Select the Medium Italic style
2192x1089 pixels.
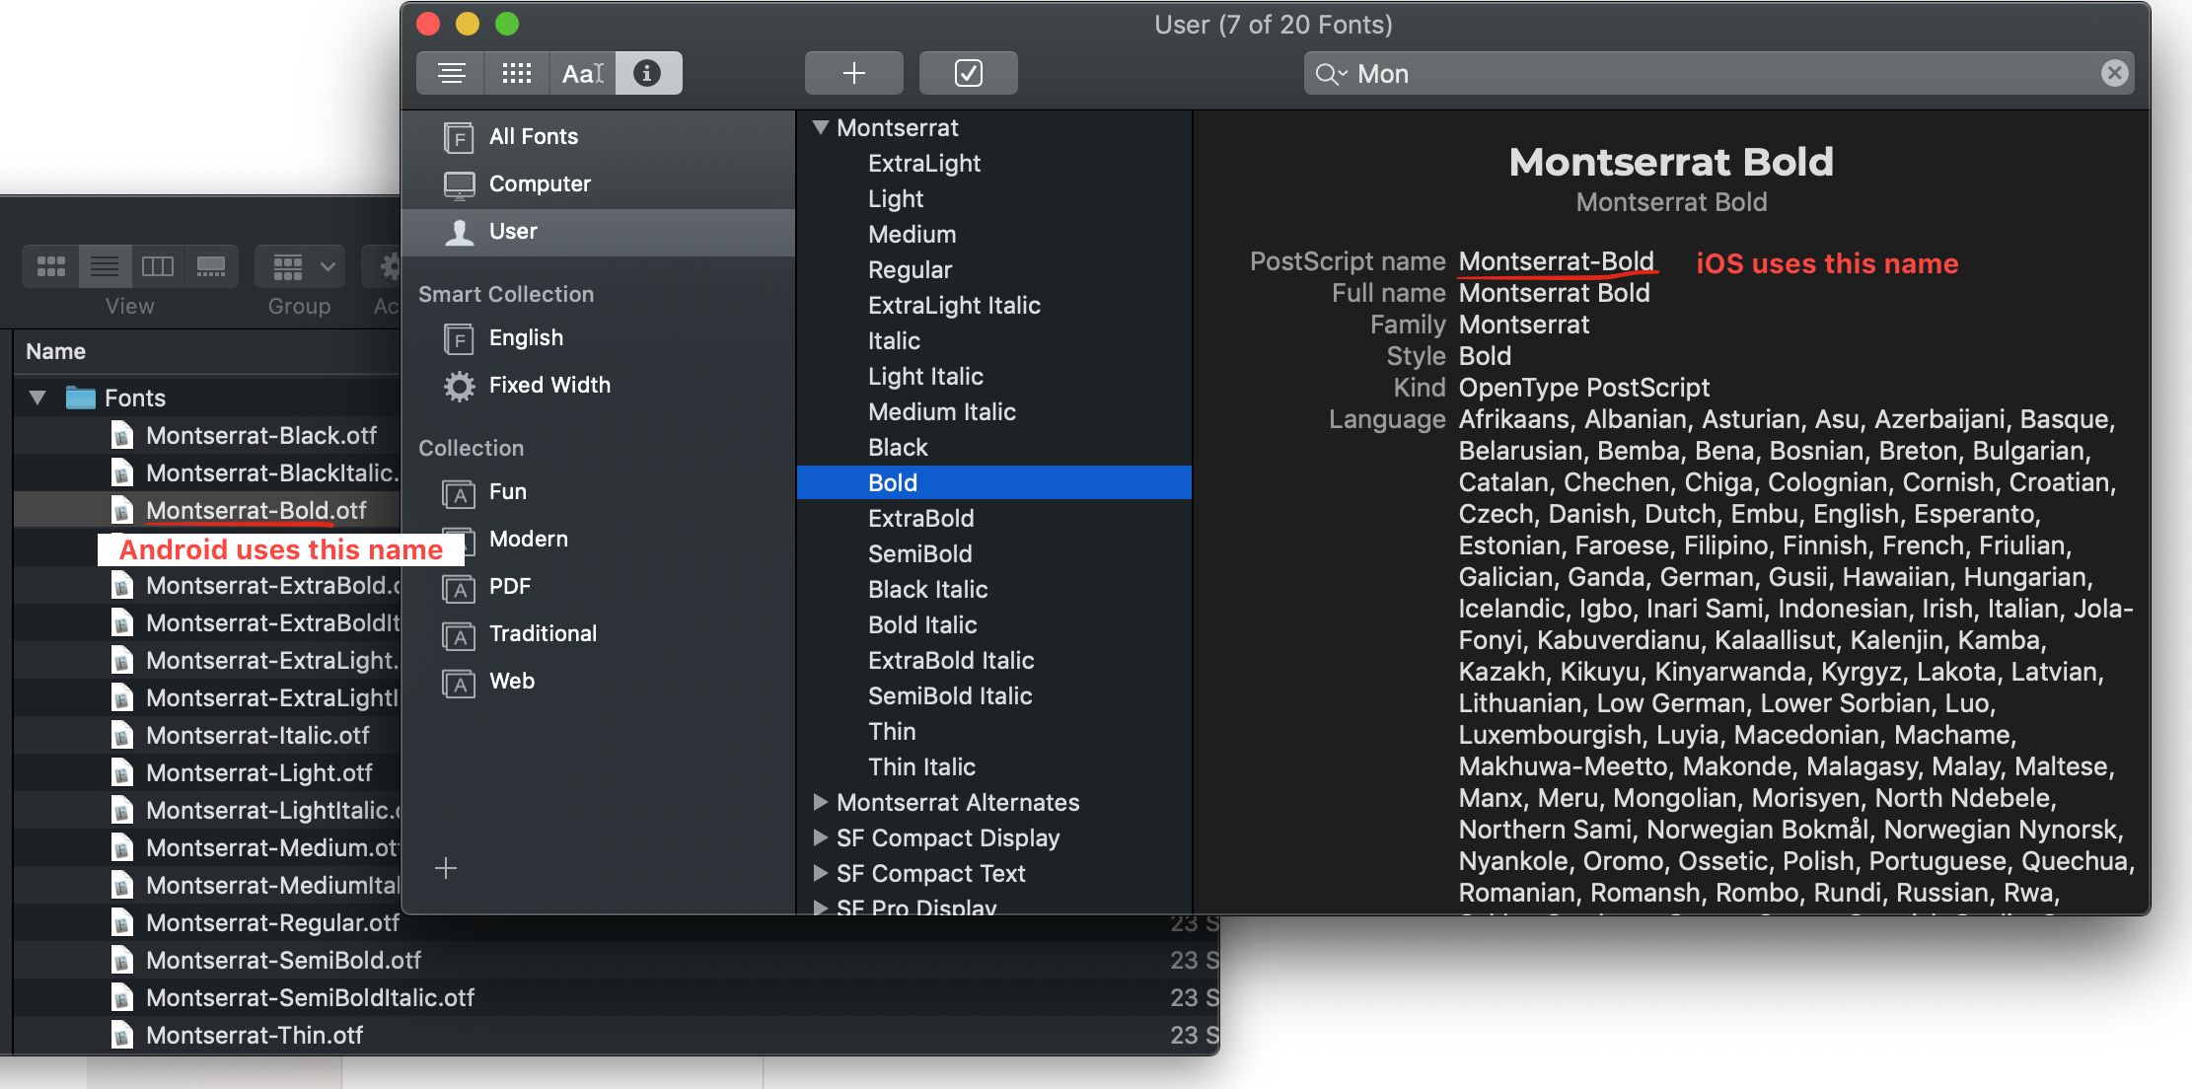(993, 412)
